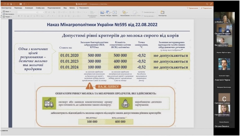Select Оксана Петруша participant video tile
Viewport: 240px width, 136px height.
224,29
